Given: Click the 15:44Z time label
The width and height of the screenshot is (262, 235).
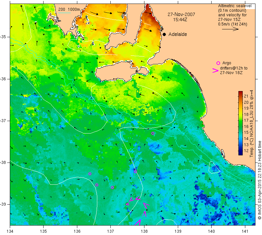Looking at the screenshot, I should coord(180,20).
